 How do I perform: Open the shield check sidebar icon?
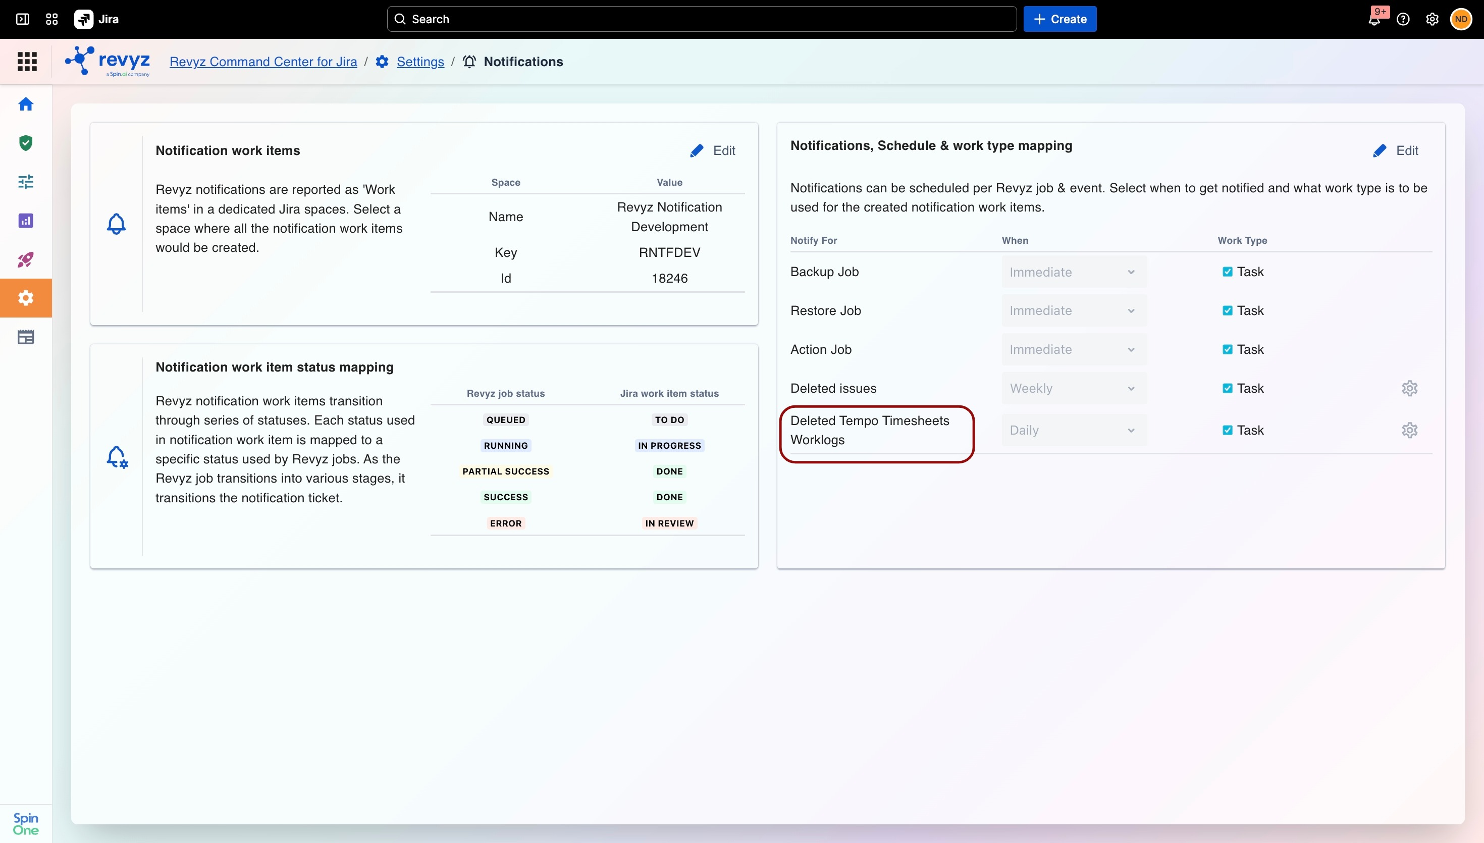[x=25, y=143]
